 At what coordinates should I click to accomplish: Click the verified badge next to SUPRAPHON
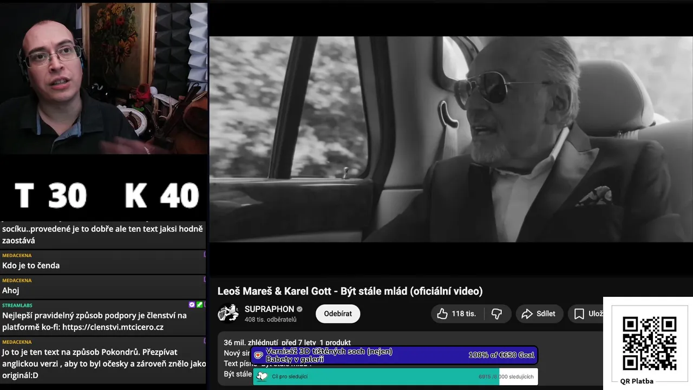pos(299,309)
